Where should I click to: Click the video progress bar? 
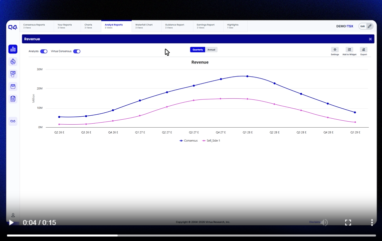(191, 236)
